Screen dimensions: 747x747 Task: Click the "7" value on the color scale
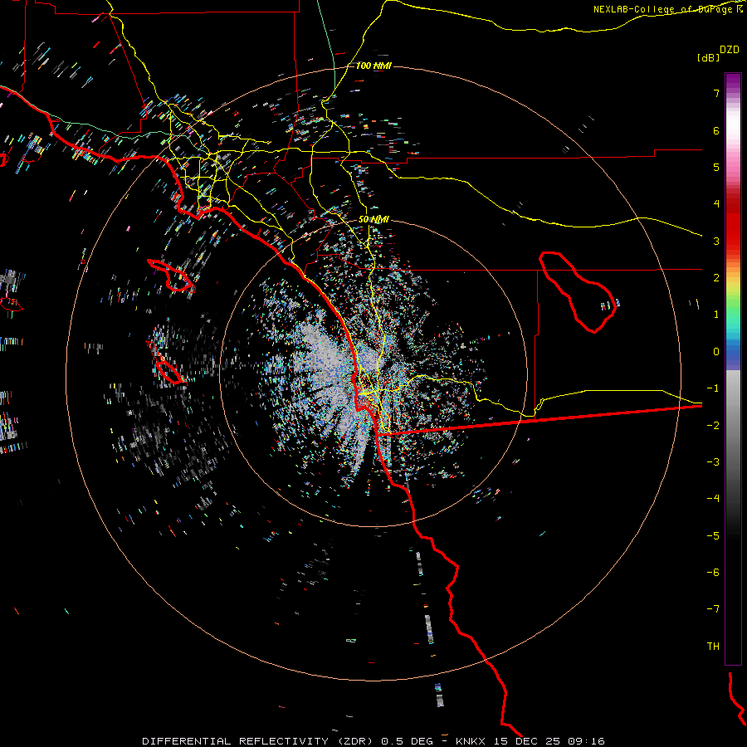tap(716, 93)
